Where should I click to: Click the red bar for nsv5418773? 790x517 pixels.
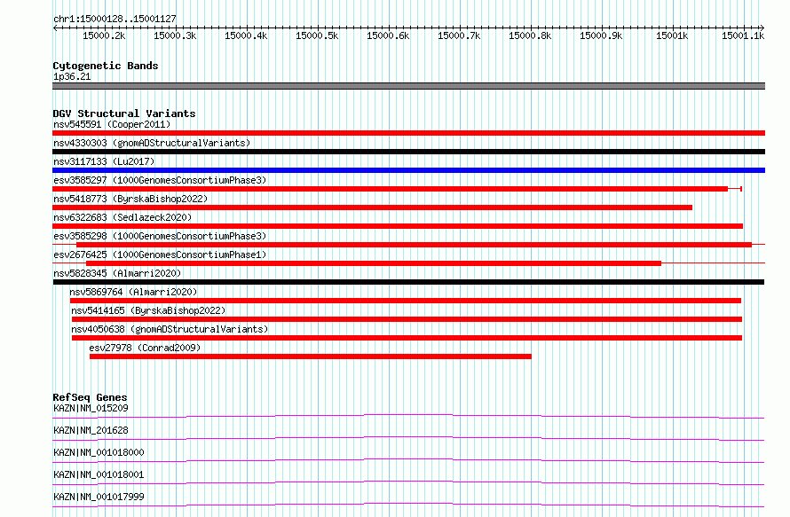pyautogui.click(x=372, y=208)
